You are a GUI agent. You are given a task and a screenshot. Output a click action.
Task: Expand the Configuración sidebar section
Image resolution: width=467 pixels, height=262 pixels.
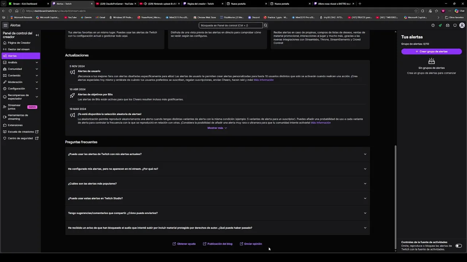21,88
